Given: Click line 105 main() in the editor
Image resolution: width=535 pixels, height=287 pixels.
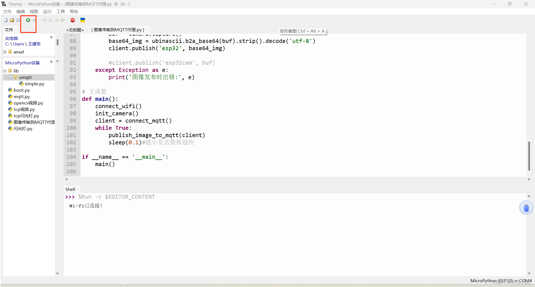Looking at the screenshot, I should pos(105,164).
